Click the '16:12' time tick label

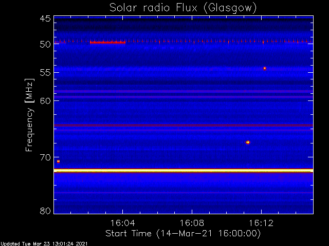pyautogui.click(x=261, y=223)
